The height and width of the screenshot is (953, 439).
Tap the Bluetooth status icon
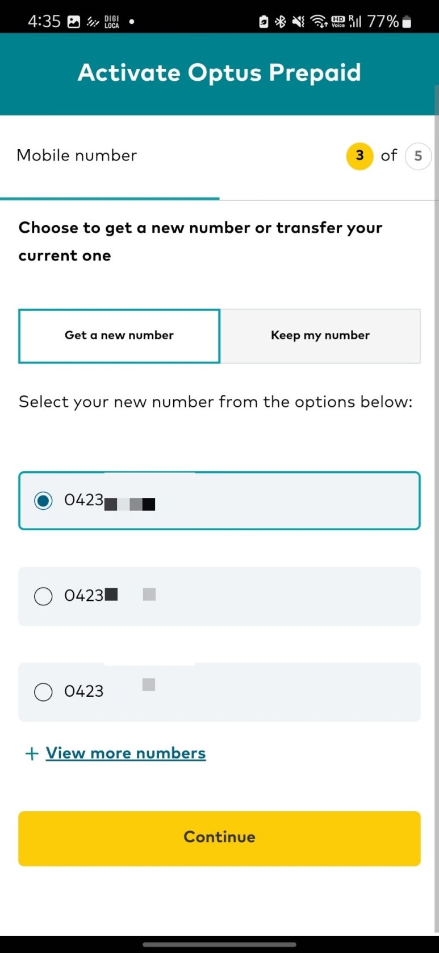[280, 22]
